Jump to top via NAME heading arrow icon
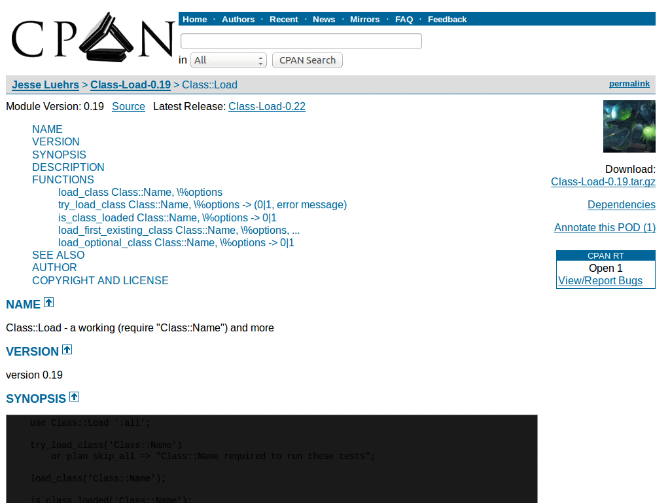 [x=48, y=303]
